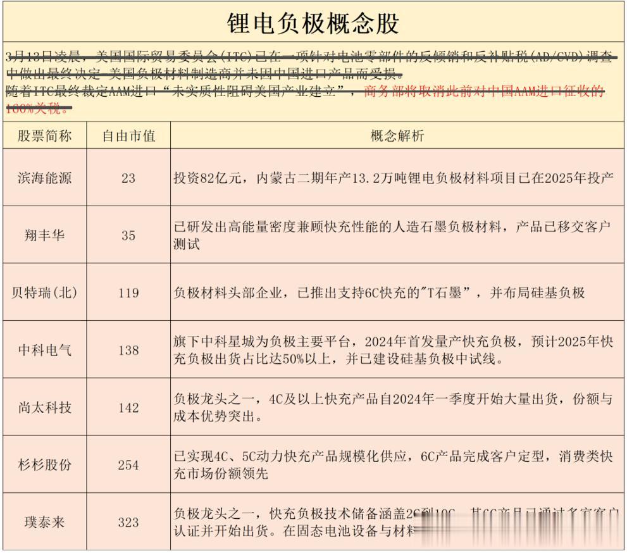Select market value cell 35

(128, 235)
